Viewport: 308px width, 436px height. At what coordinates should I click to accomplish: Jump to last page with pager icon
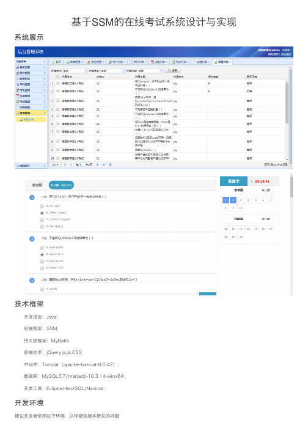click(x=103, y=164)
